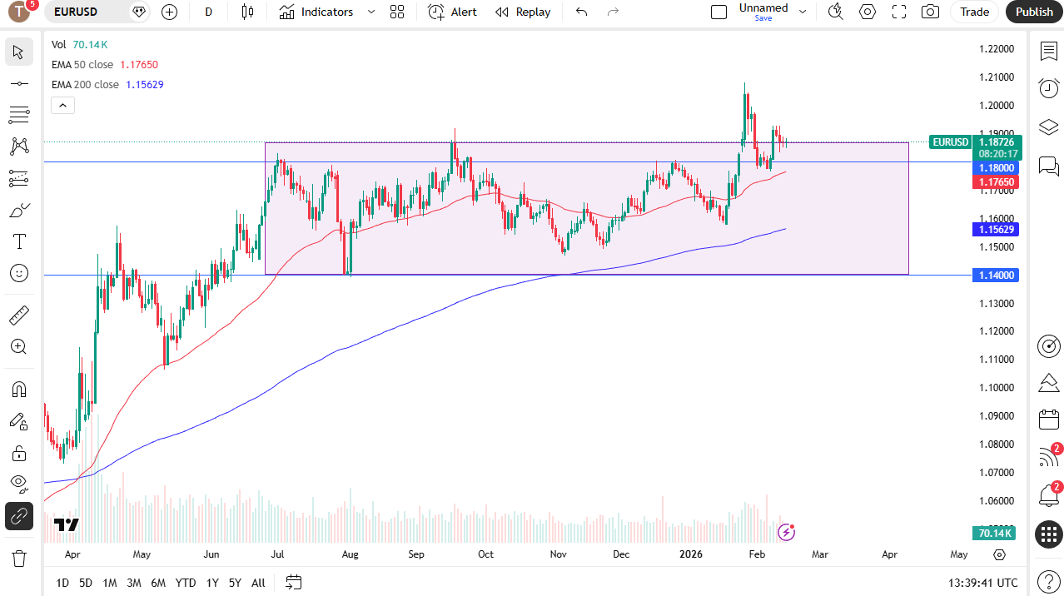Click the diamond icon beside EURUSD
Image resolution: width=1064 pixels, height=596 pixels.
139,12
